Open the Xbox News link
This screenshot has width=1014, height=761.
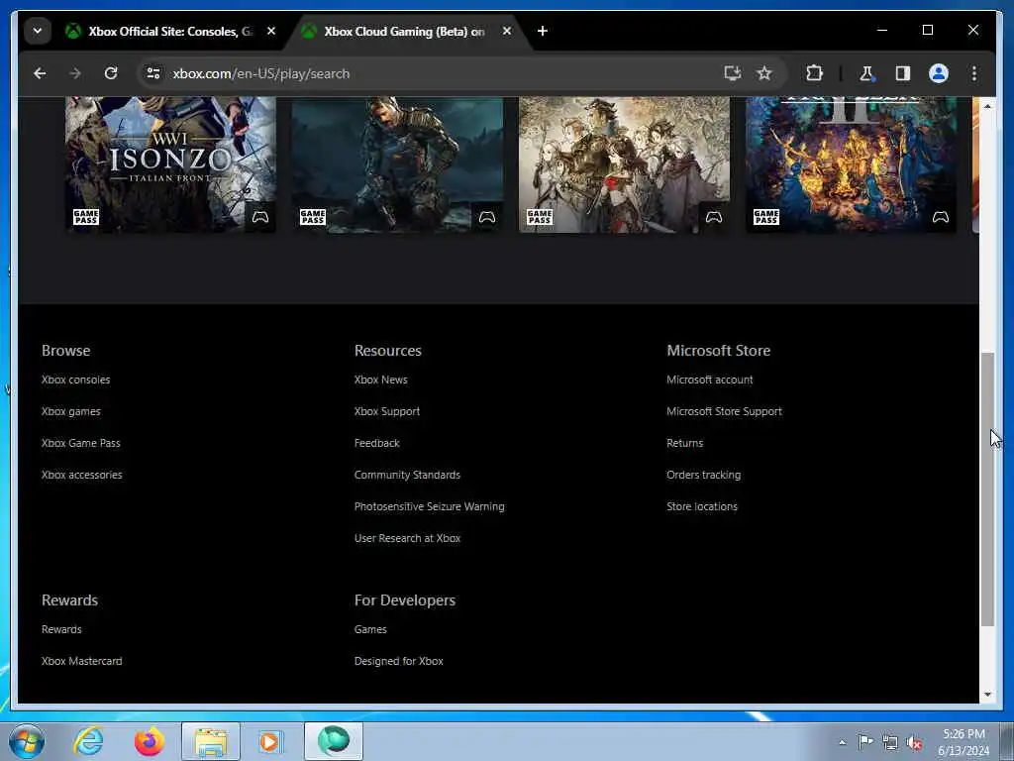(x=381, y=380)
